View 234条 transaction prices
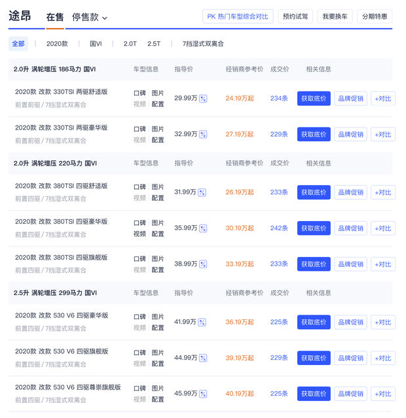Screen dimensions: 406x418 (279, 98)
